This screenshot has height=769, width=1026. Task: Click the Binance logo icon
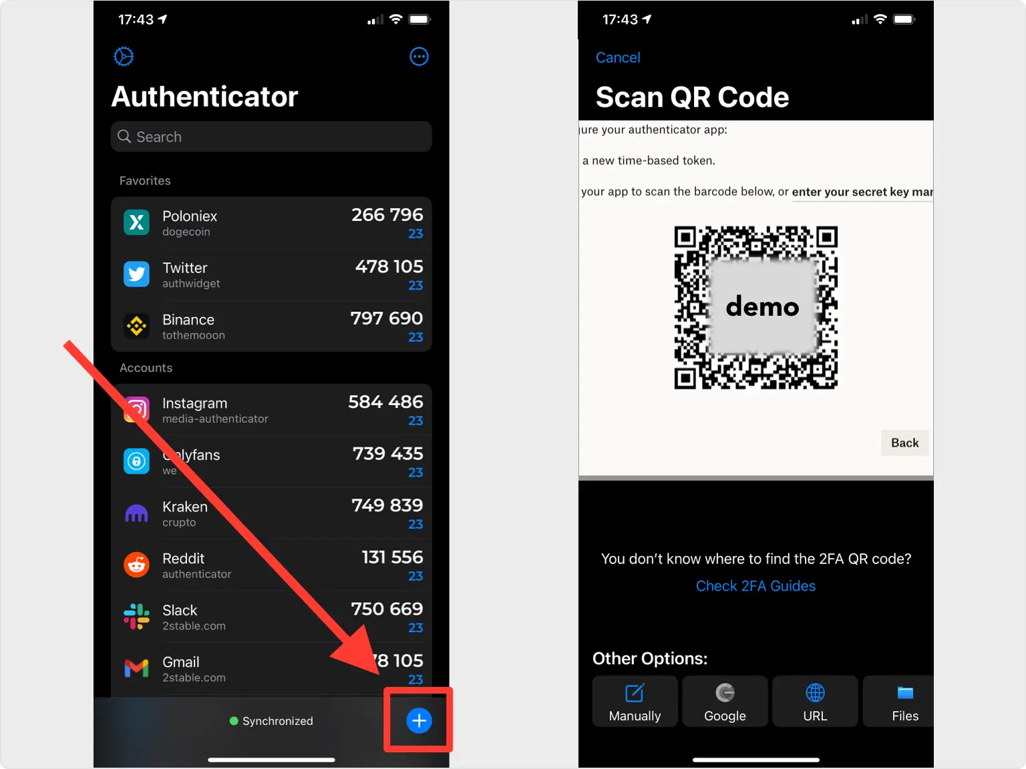[137, 326]
